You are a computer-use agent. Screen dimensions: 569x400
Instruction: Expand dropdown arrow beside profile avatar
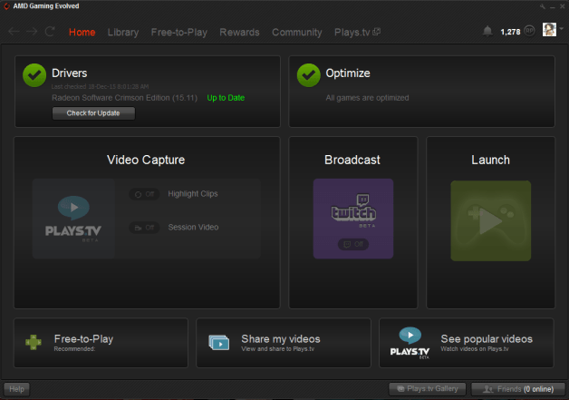click(561, 32)
